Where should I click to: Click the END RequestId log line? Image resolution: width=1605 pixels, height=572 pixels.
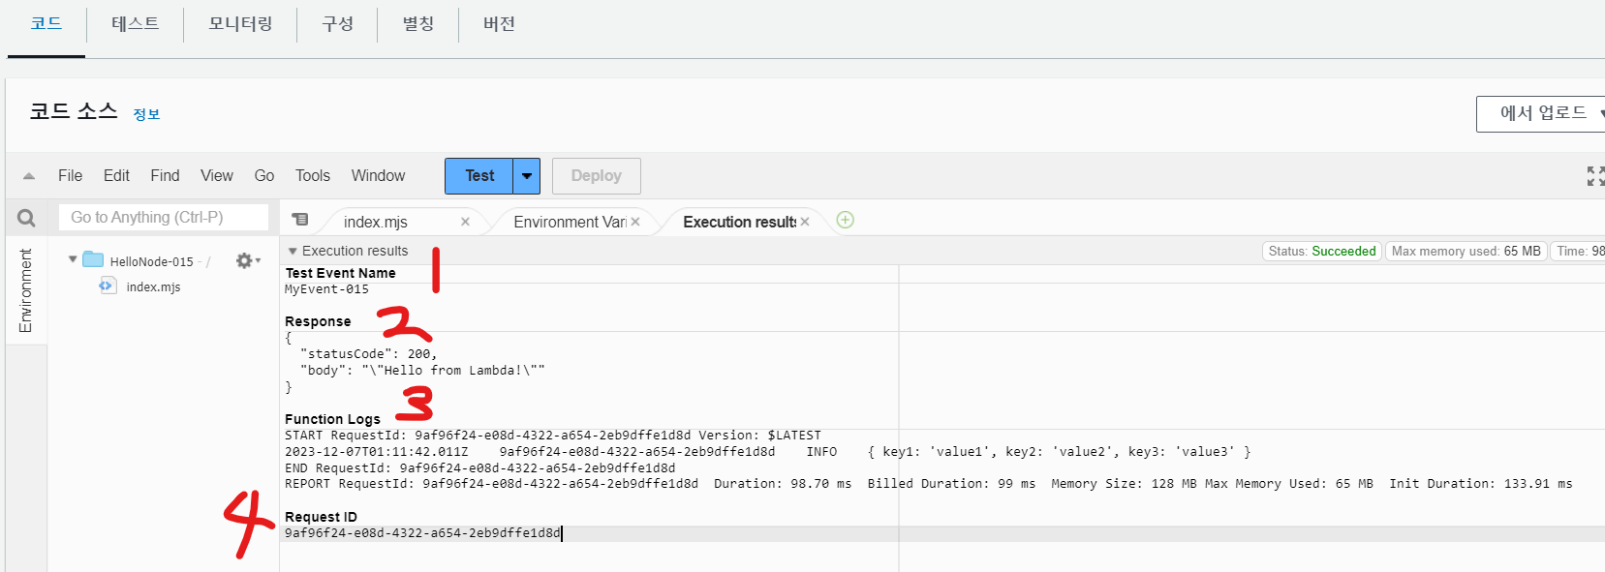[x=479, y=468]
